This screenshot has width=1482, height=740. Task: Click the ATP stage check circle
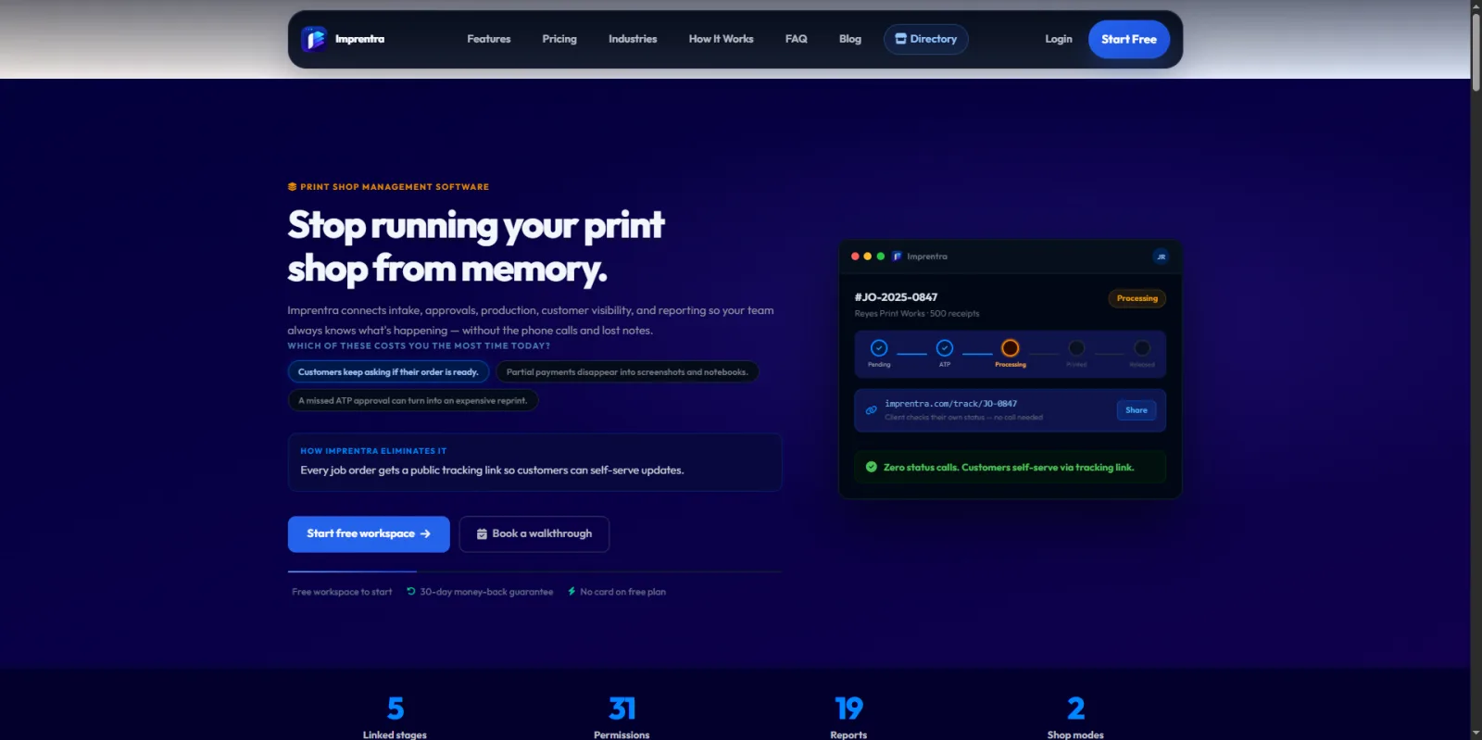point(945,348)
